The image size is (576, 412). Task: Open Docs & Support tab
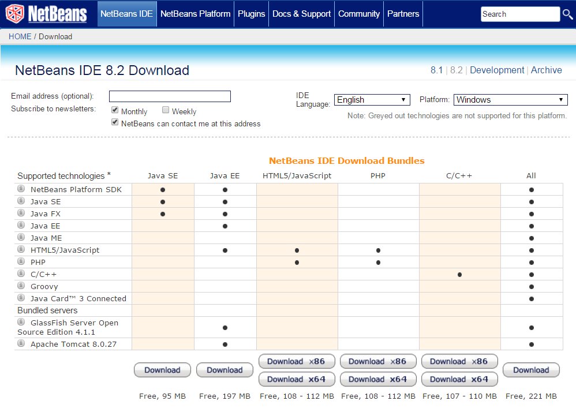(x=302, y=14)
